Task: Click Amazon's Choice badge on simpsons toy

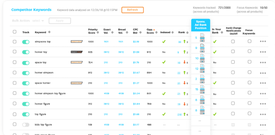Action: point(77,42)
